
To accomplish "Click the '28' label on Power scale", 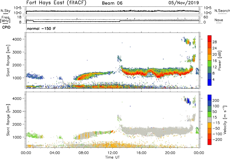I will click(214, 42).
